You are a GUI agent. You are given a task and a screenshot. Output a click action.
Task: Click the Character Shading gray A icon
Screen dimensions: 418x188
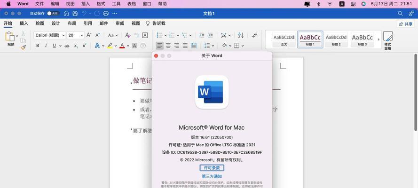pos(134,46)
